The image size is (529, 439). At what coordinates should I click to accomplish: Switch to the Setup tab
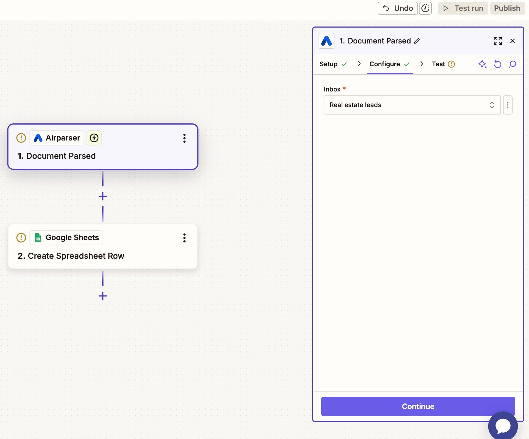[333, 64]
